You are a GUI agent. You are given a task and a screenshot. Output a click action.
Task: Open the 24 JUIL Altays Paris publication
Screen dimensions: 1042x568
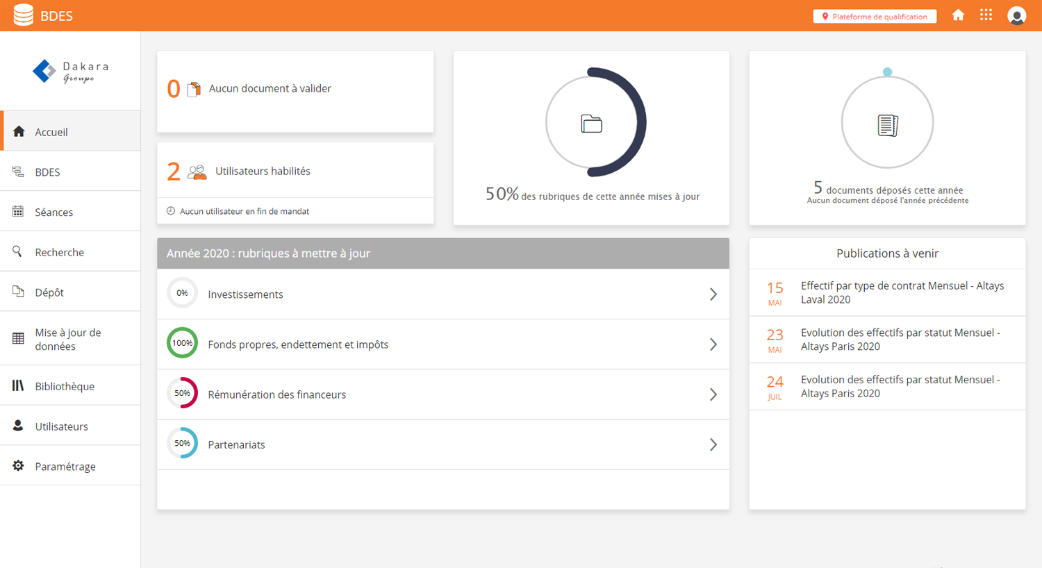pos(887,387)
